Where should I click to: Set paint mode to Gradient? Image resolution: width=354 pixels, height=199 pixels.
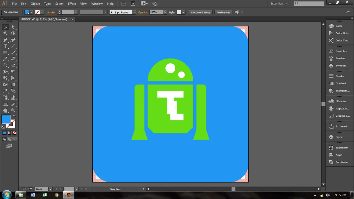pos(9,133)
